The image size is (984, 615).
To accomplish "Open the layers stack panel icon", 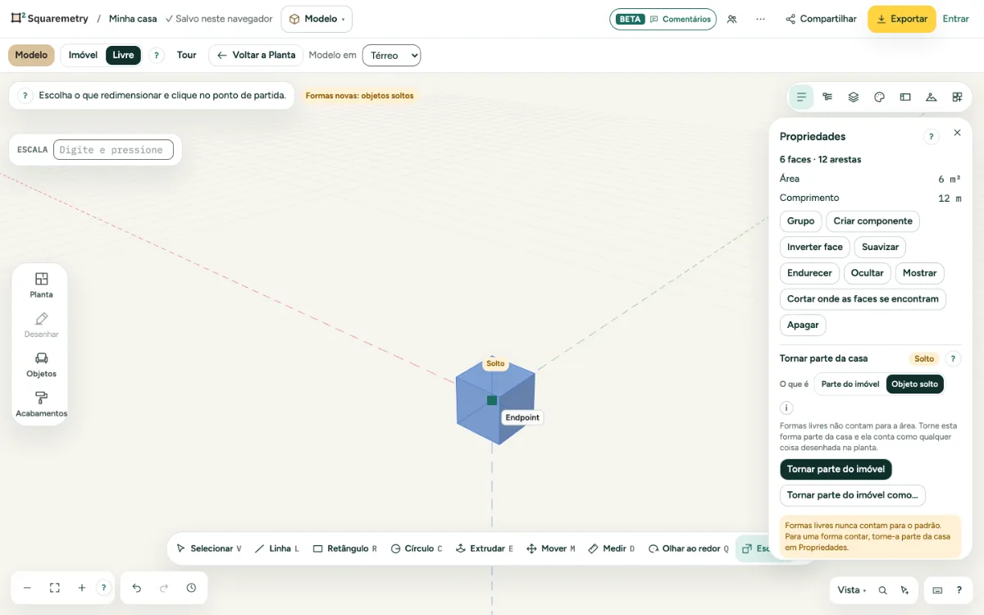I will click(854, 97).
